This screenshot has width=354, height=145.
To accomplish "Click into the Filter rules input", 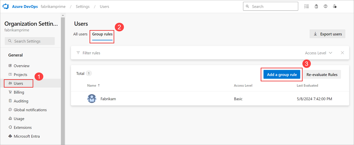I will 189,53.
